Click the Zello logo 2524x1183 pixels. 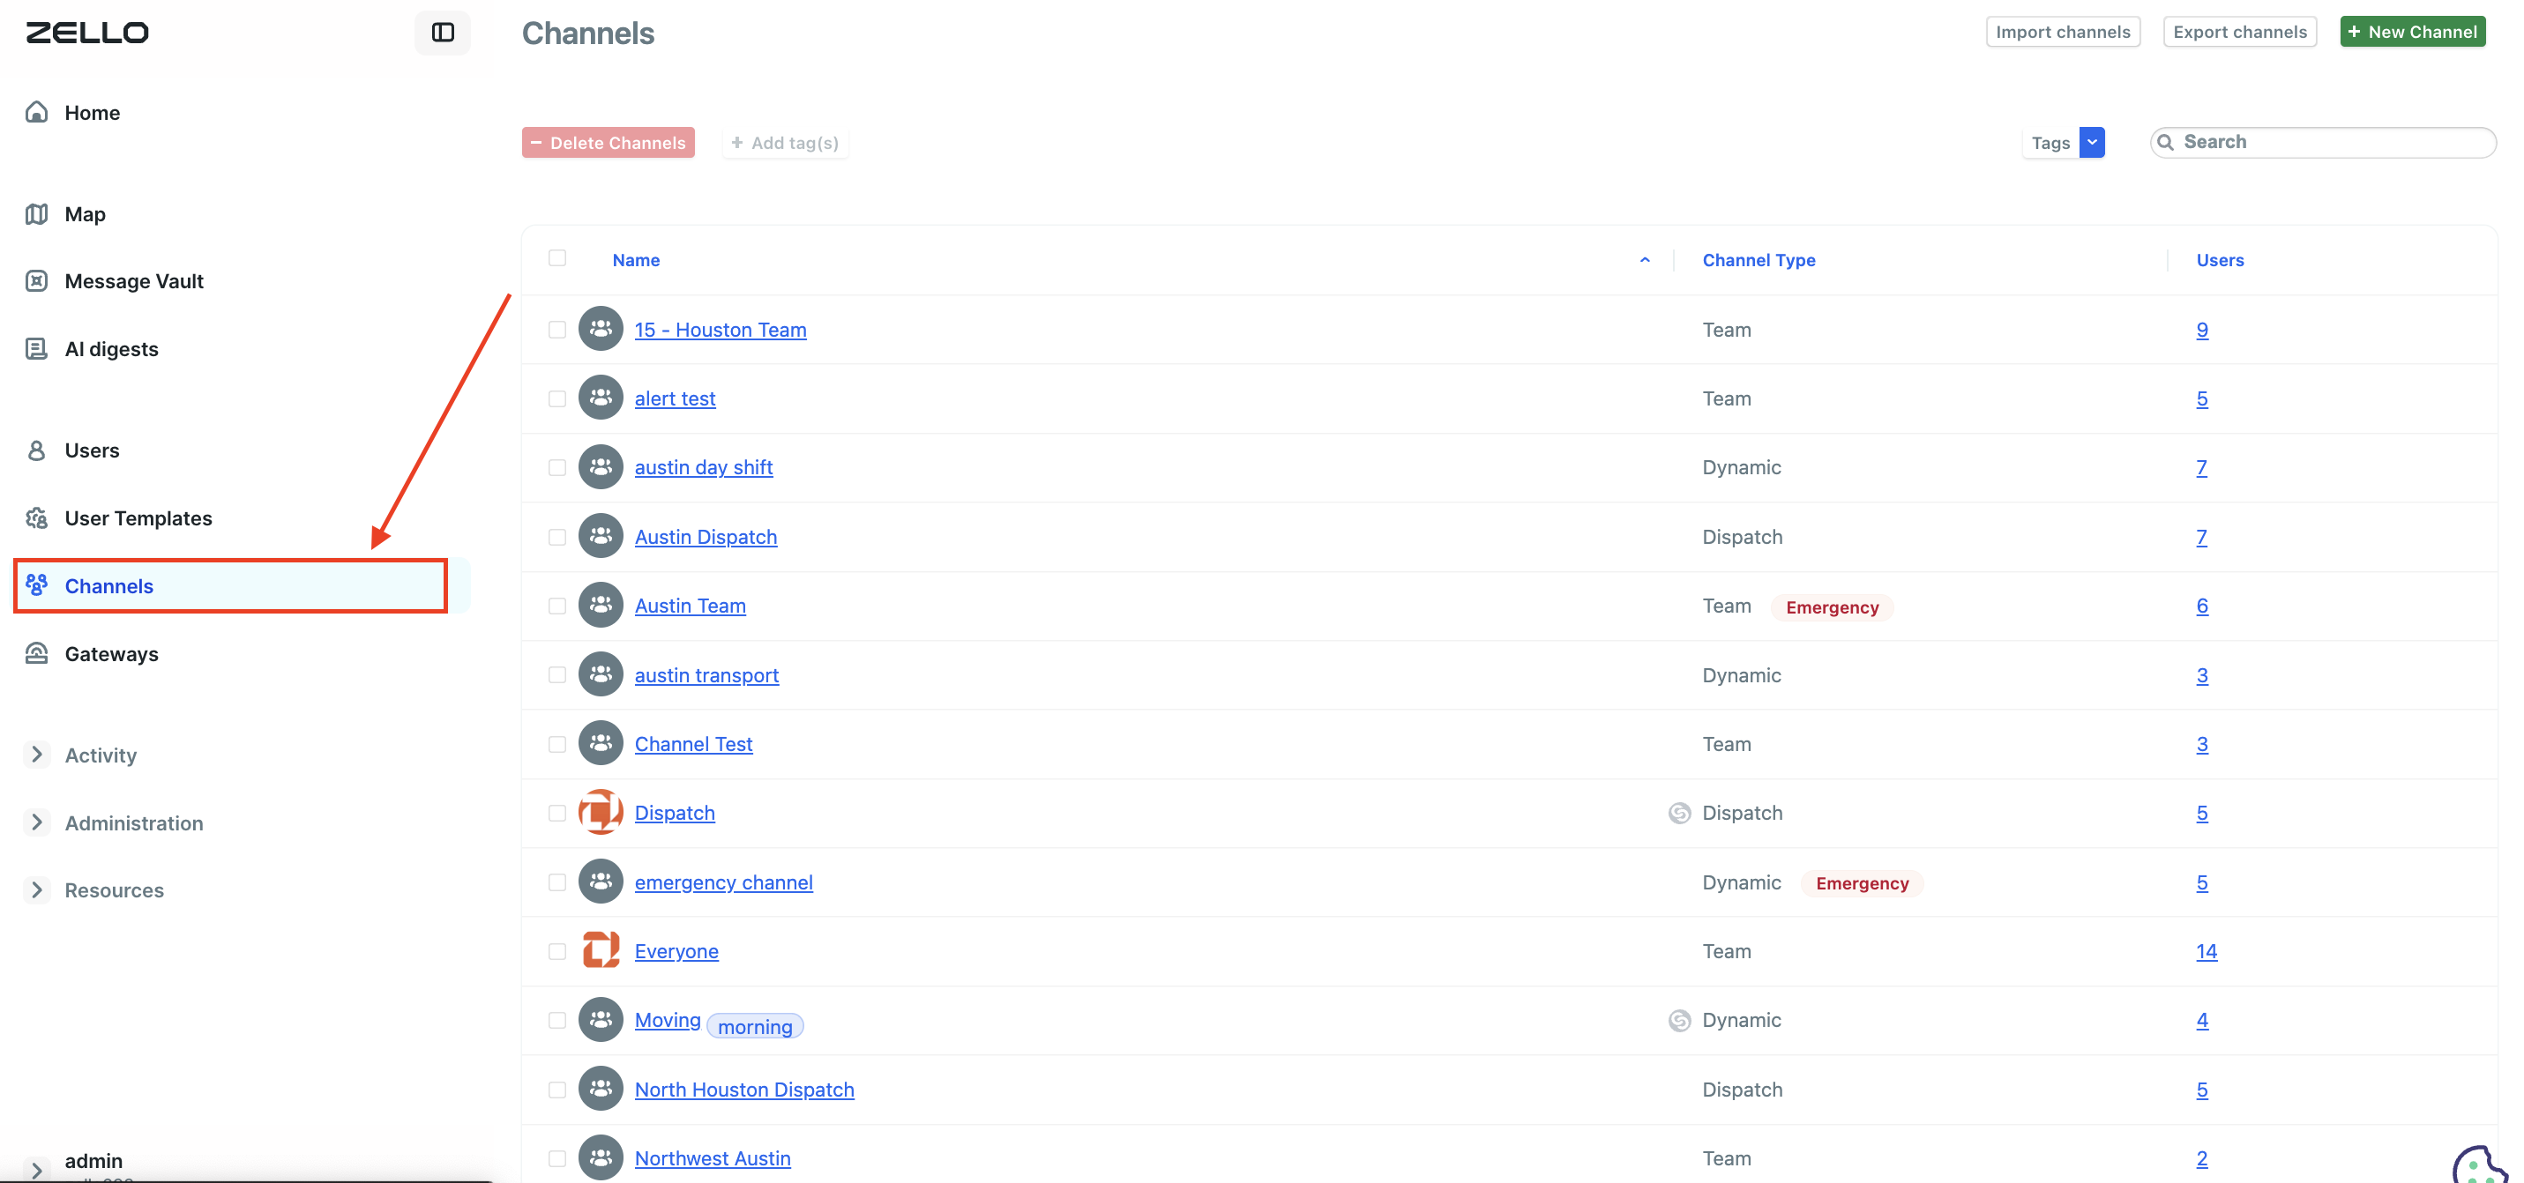(x=87, y=33)
